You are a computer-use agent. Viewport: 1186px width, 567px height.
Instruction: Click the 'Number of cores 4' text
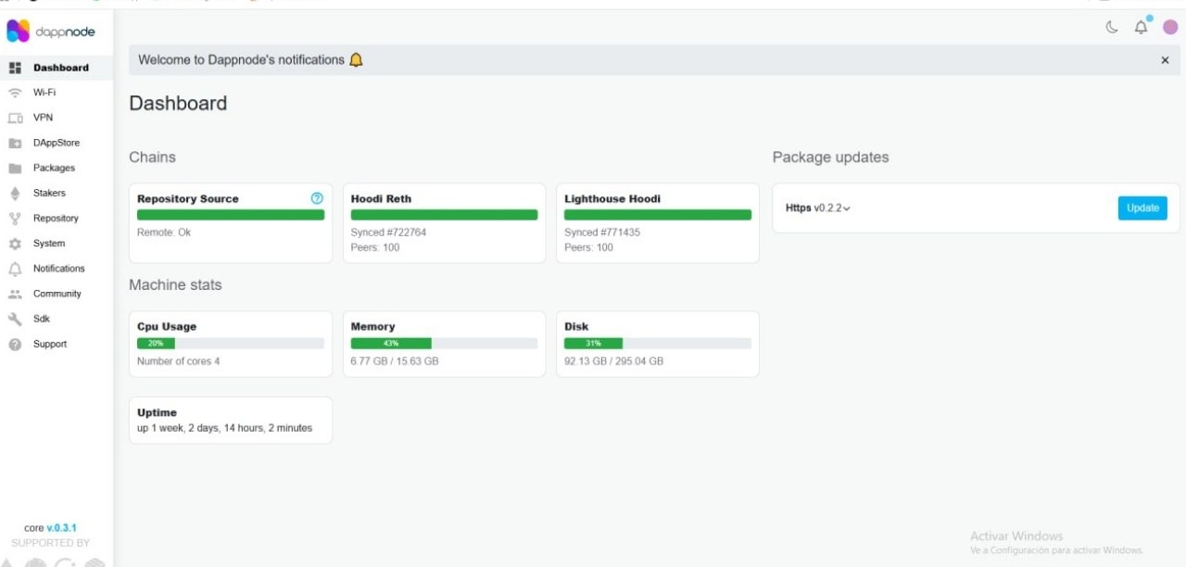coord(179,361)
